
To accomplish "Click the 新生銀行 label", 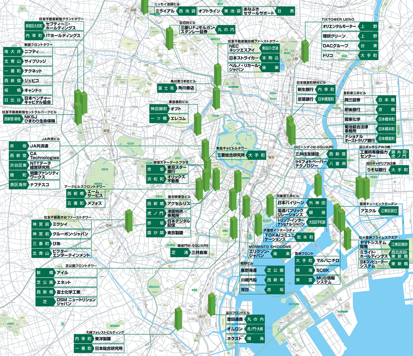I will (306, 89).
